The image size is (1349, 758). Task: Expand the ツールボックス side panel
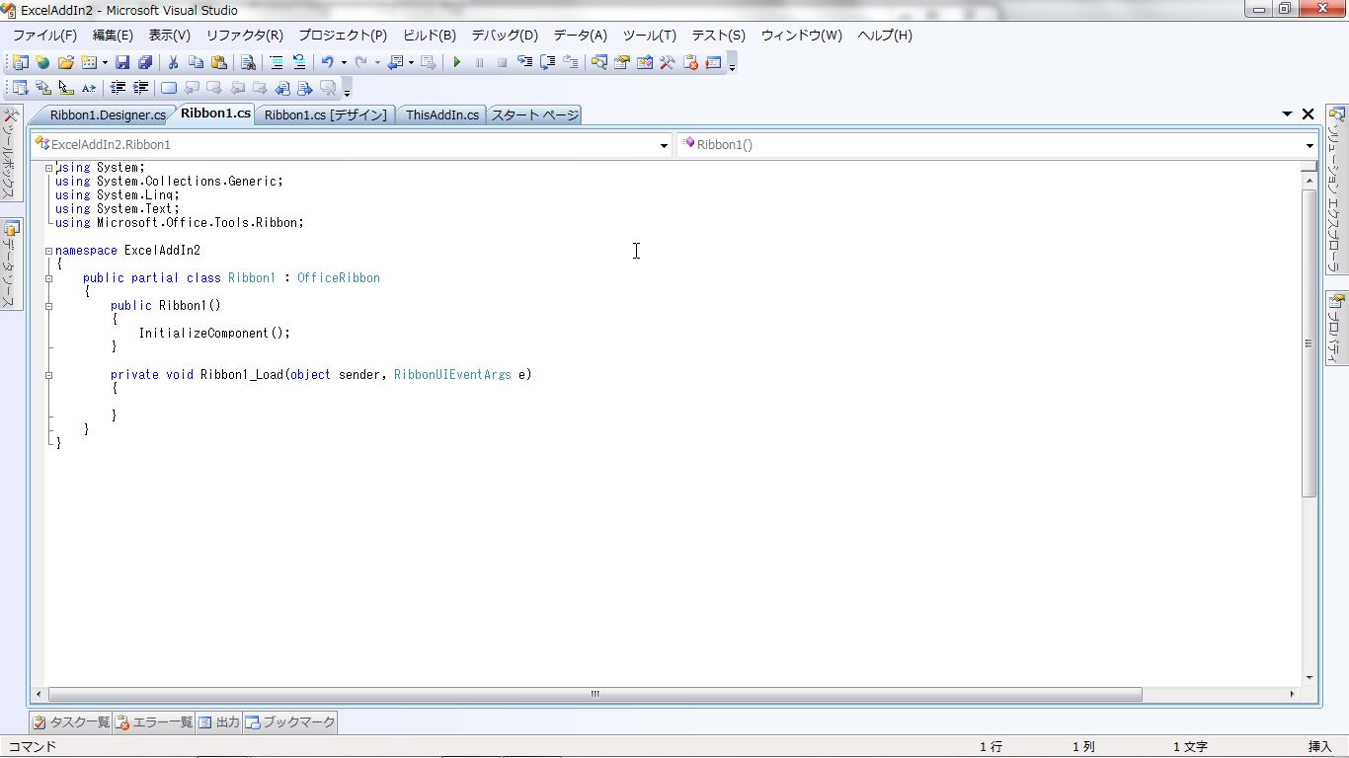11,154
